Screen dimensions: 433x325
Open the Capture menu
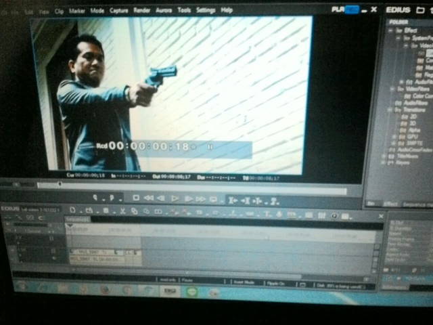(x=119, y=11)
